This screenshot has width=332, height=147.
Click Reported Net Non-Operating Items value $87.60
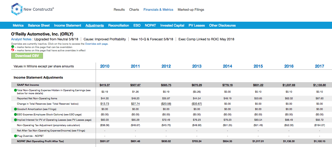click(x=319, y=98)
